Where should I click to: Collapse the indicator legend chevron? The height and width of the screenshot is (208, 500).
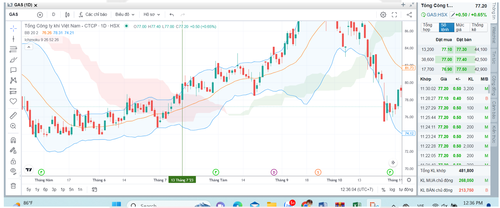tap(29, 47)
